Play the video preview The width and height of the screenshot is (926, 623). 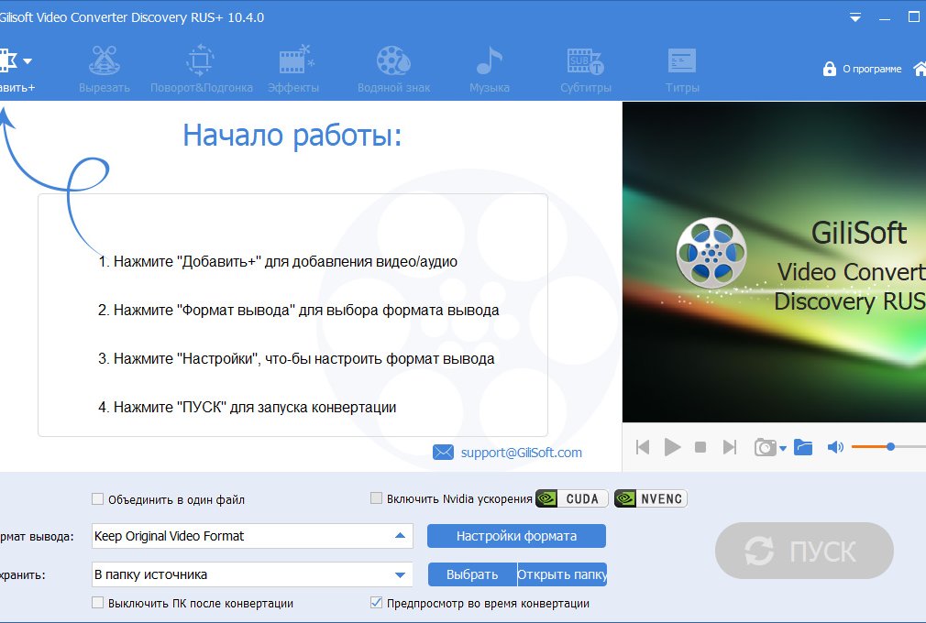point(672,447)
